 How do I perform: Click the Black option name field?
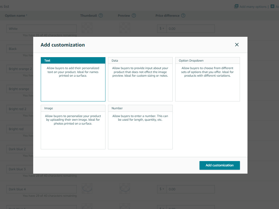(x=20, y=49)
